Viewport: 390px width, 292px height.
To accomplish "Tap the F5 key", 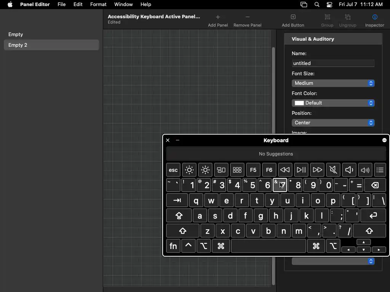I will [x=253, y=170].
